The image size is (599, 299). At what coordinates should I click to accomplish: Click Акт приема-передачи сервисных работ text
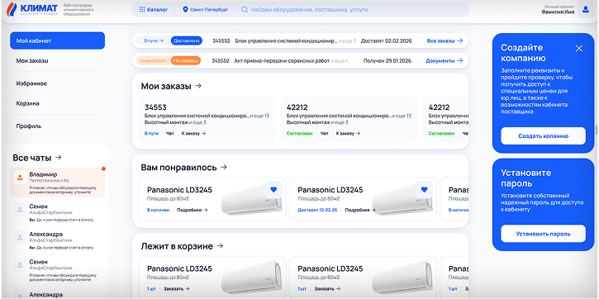click(282, 61)
